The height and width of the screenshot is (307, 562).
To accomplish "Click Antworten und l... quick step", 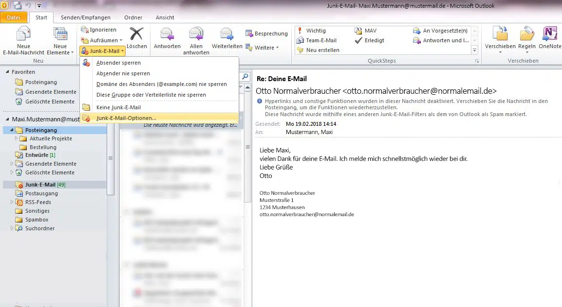I will [x=441, y=40].
